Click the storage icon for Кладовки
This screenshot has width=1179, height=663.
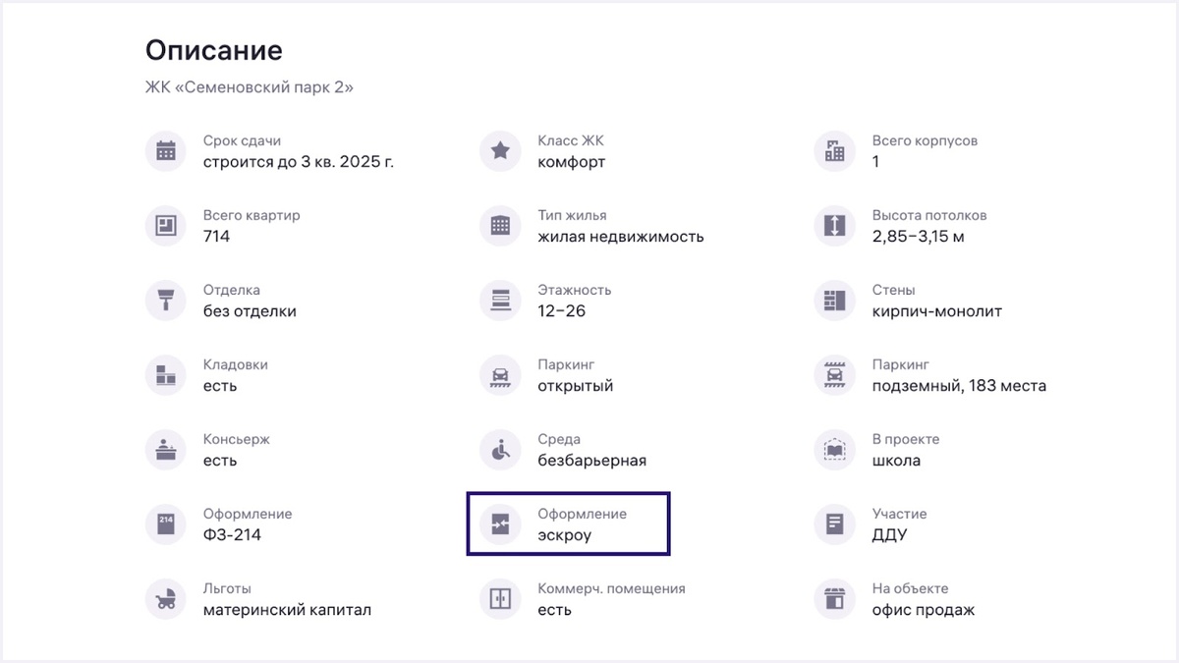click(165, 375)
